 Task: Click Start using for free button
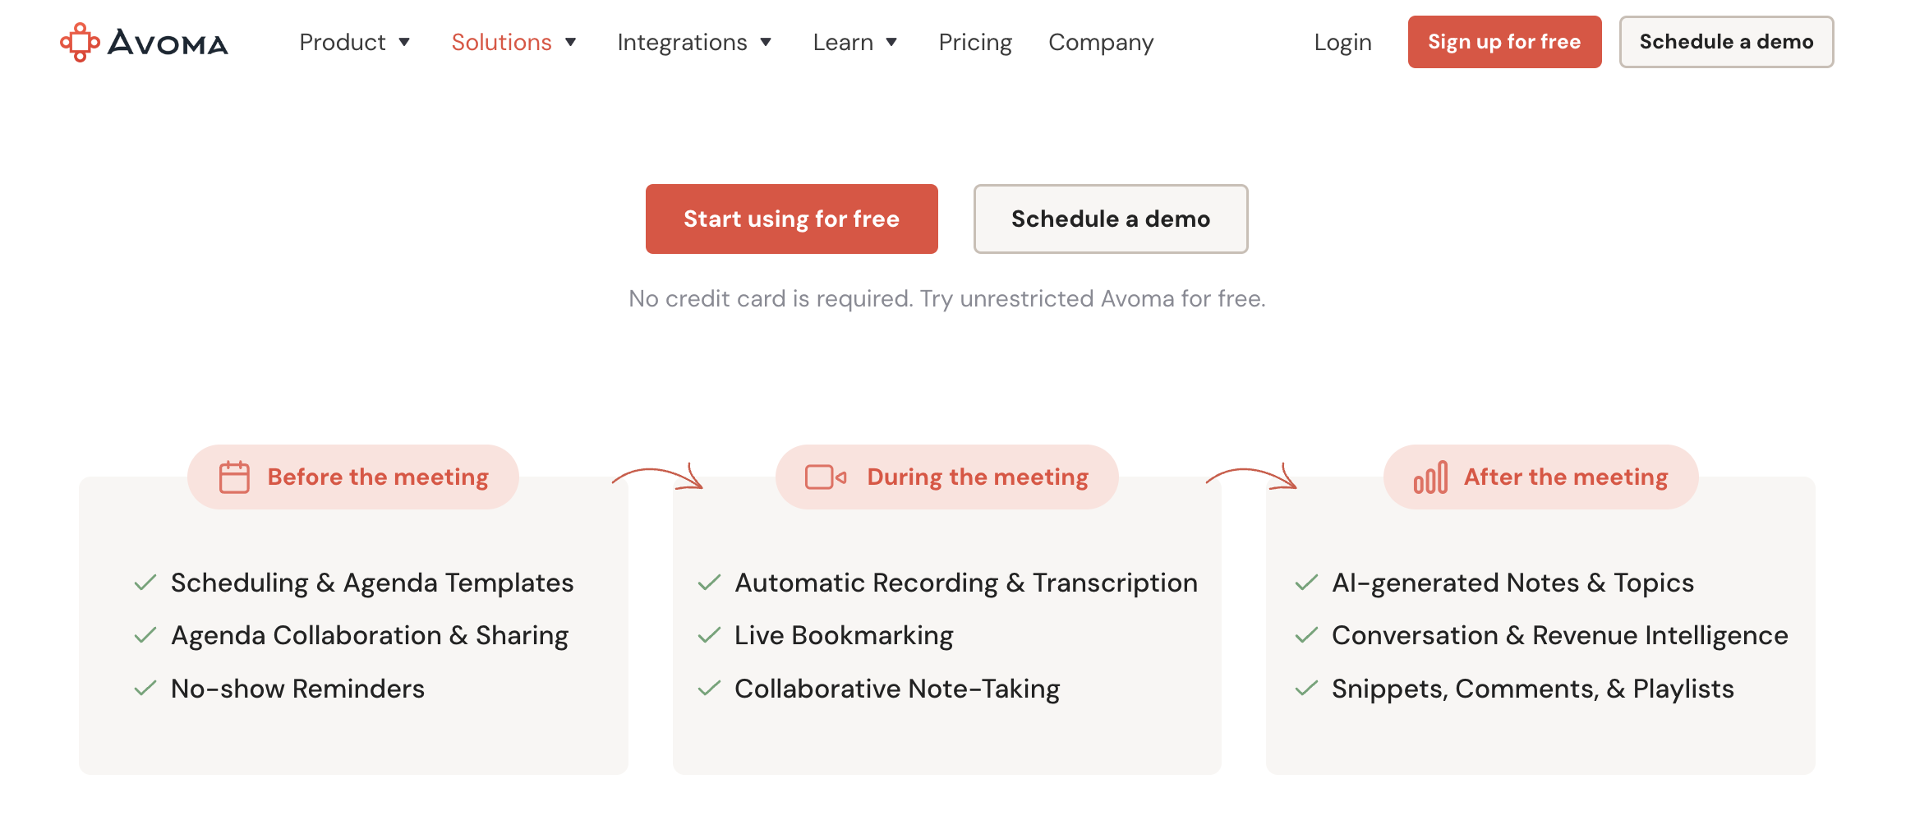click(791, 219)
